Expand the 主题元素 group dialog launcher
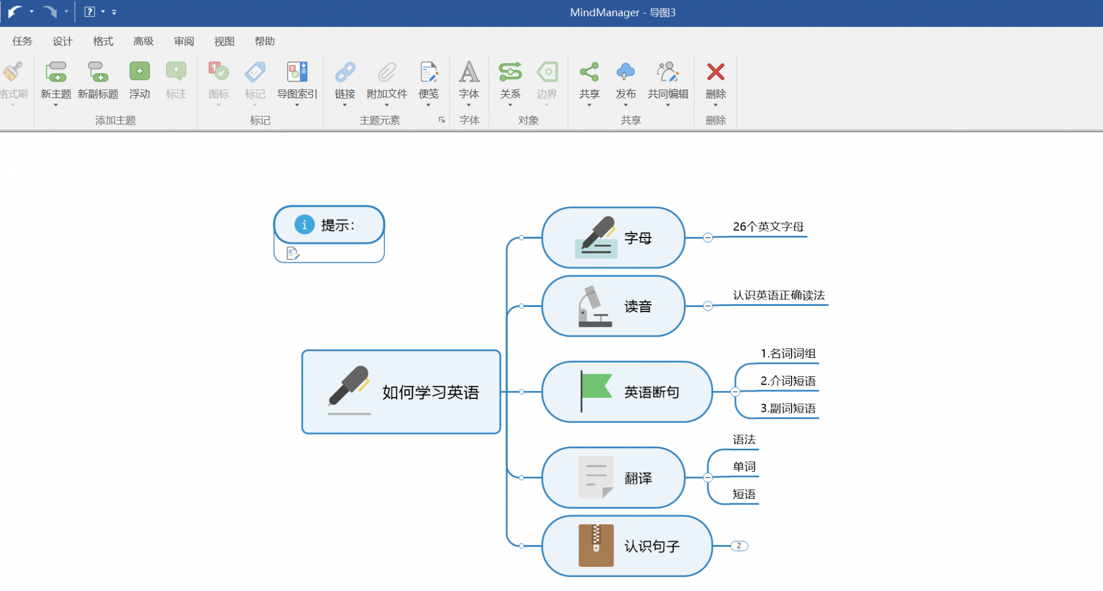The image size is (1103, 591). [442, 120]
